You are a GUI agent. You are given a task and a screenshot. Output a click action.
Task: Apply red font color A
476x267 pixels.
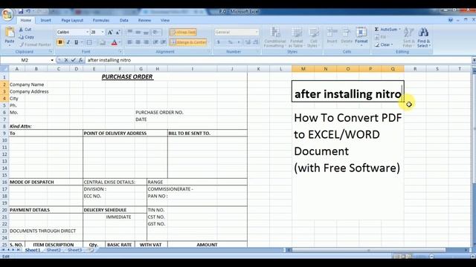tap(114, 42)
